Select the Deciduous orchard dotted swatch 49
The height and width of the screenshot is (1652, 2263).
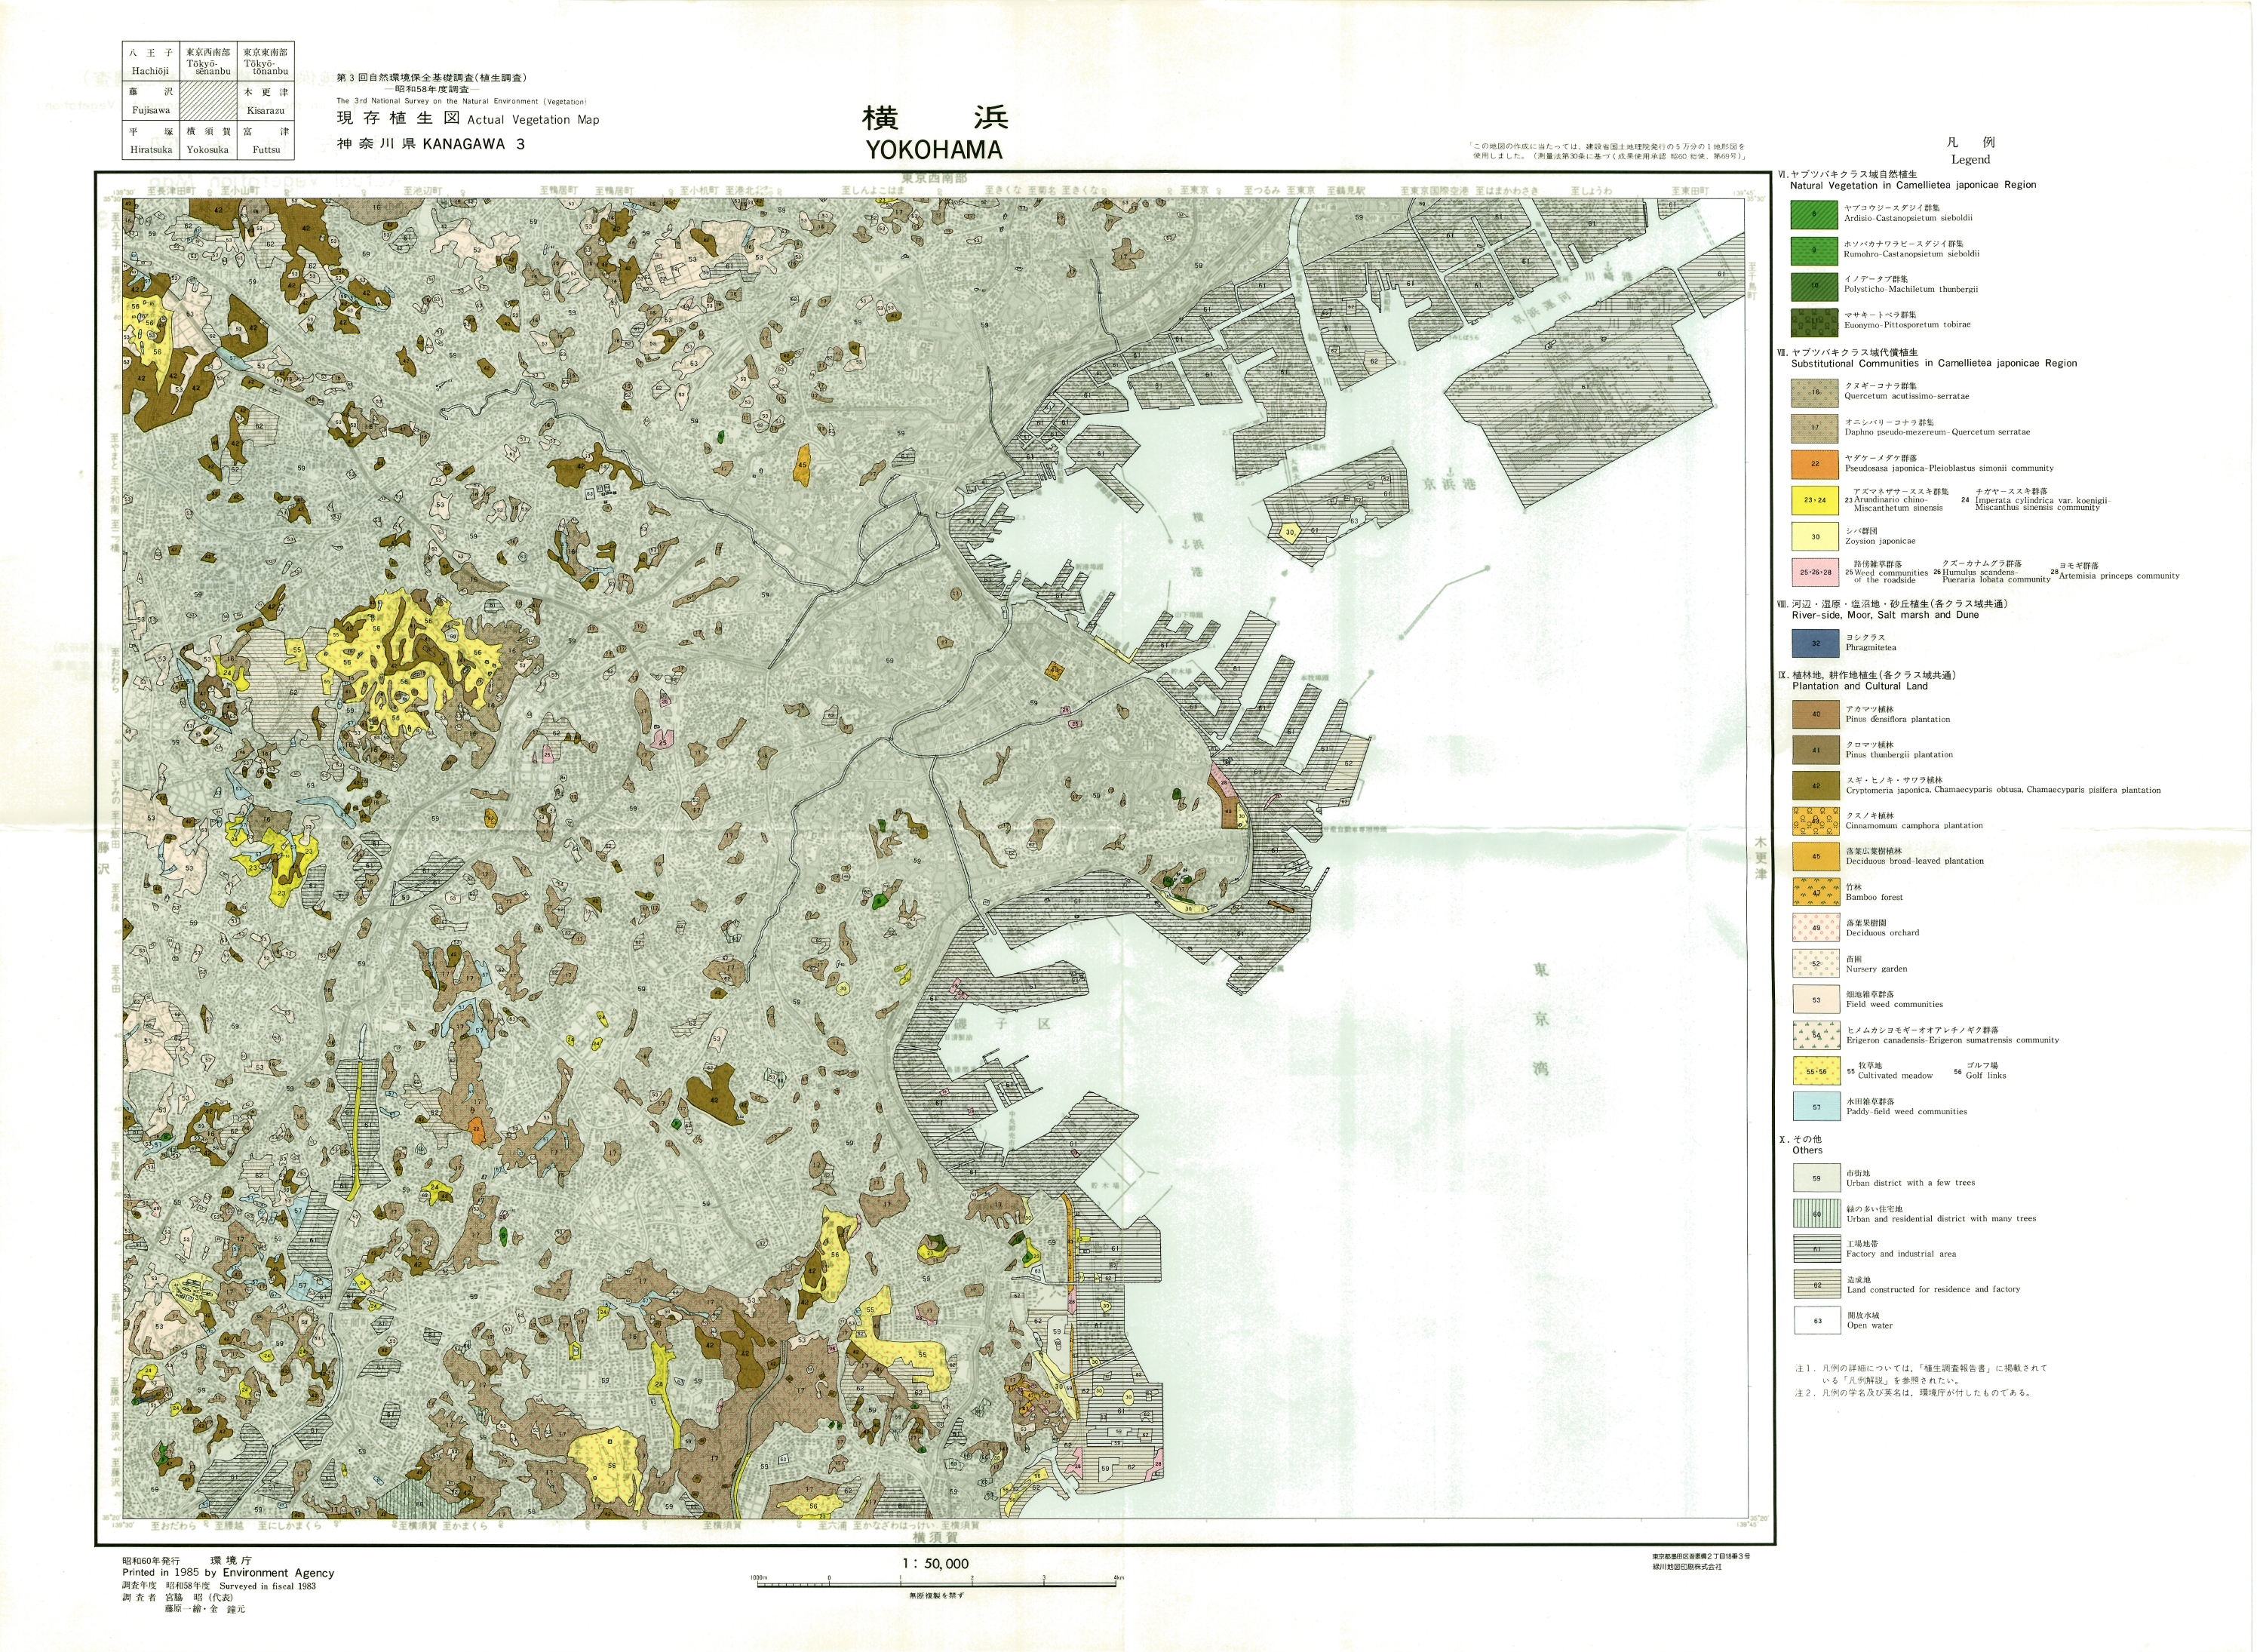point(1816,928)
